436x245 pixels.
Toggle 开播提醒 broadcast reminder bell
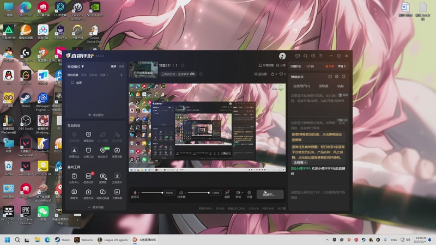point(266,65)
